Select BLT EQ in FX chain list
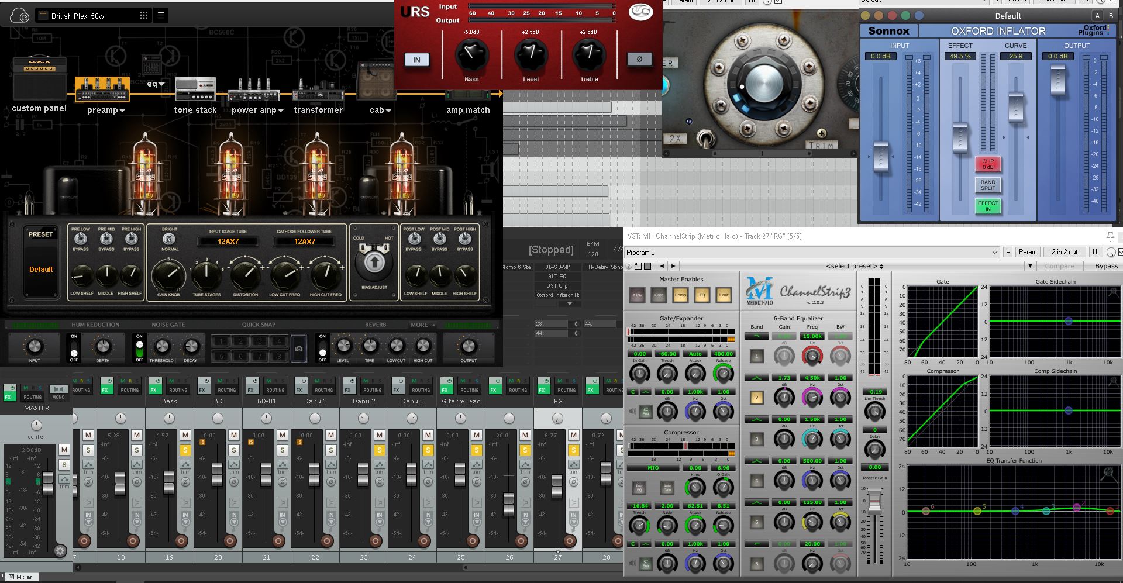Viewport: 1123px width, 583px height. point(557,276)
